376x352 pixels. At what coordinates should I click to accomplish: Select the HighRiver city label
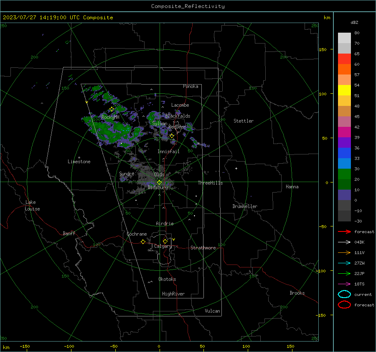[173, 294]
